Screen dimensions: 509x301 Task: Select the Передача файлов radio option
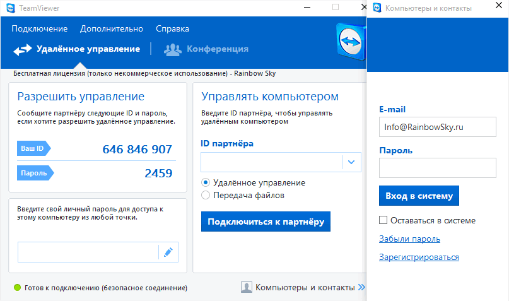coord(206,195)
